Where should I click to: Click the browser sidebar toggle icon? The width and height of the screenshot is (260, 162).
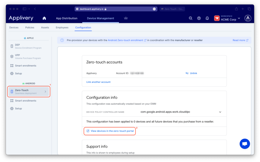(x=24, y=9)
